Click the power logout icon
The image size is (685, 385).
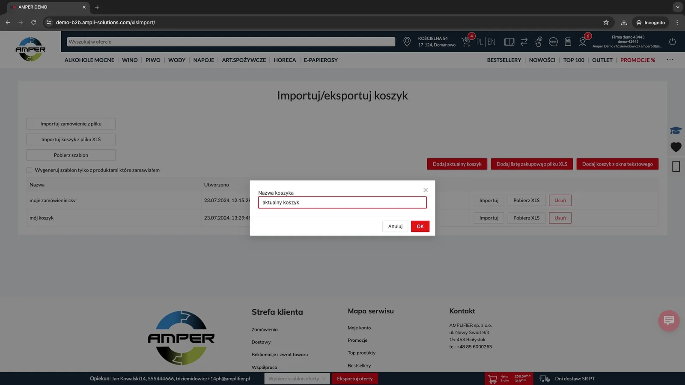[x=673, y=41]
